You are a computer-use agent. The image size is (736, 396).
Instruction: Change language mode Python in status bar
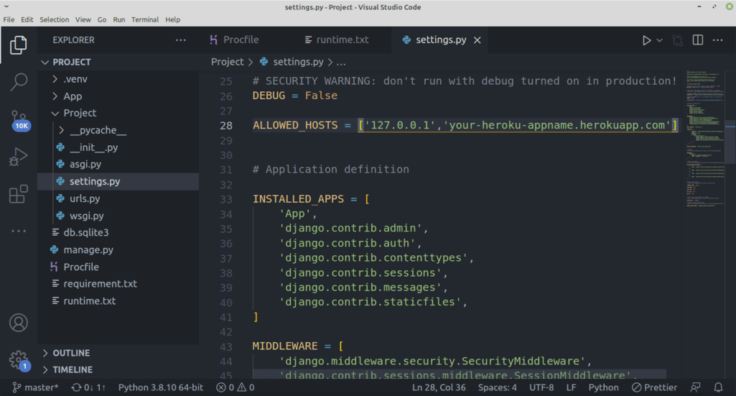click(x=603, y=387)
